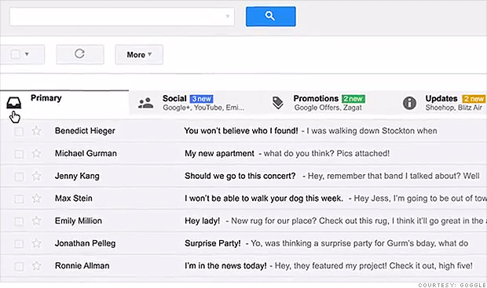487x288 pixels.
Task: Check the Benedict Hieger email checkbox
Action: (19, 131)
